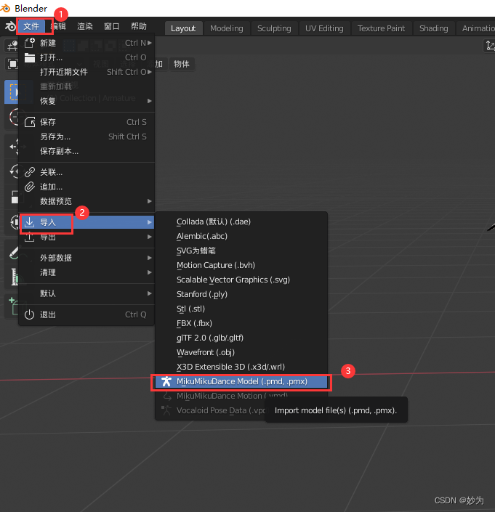
Task: Open the 导出 (Export) submenu
Action: [x=86, y=237]
